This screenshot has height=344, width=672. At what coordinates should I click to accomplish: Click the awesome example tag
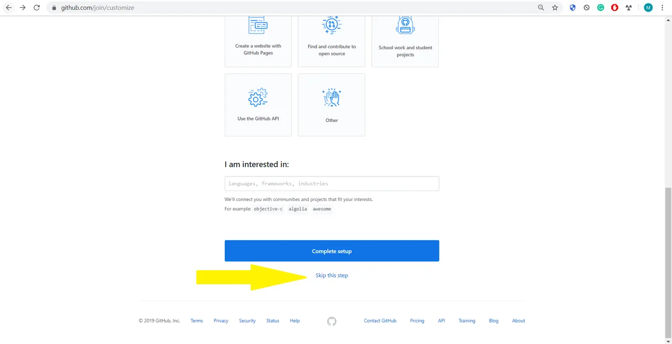(322, 209)
